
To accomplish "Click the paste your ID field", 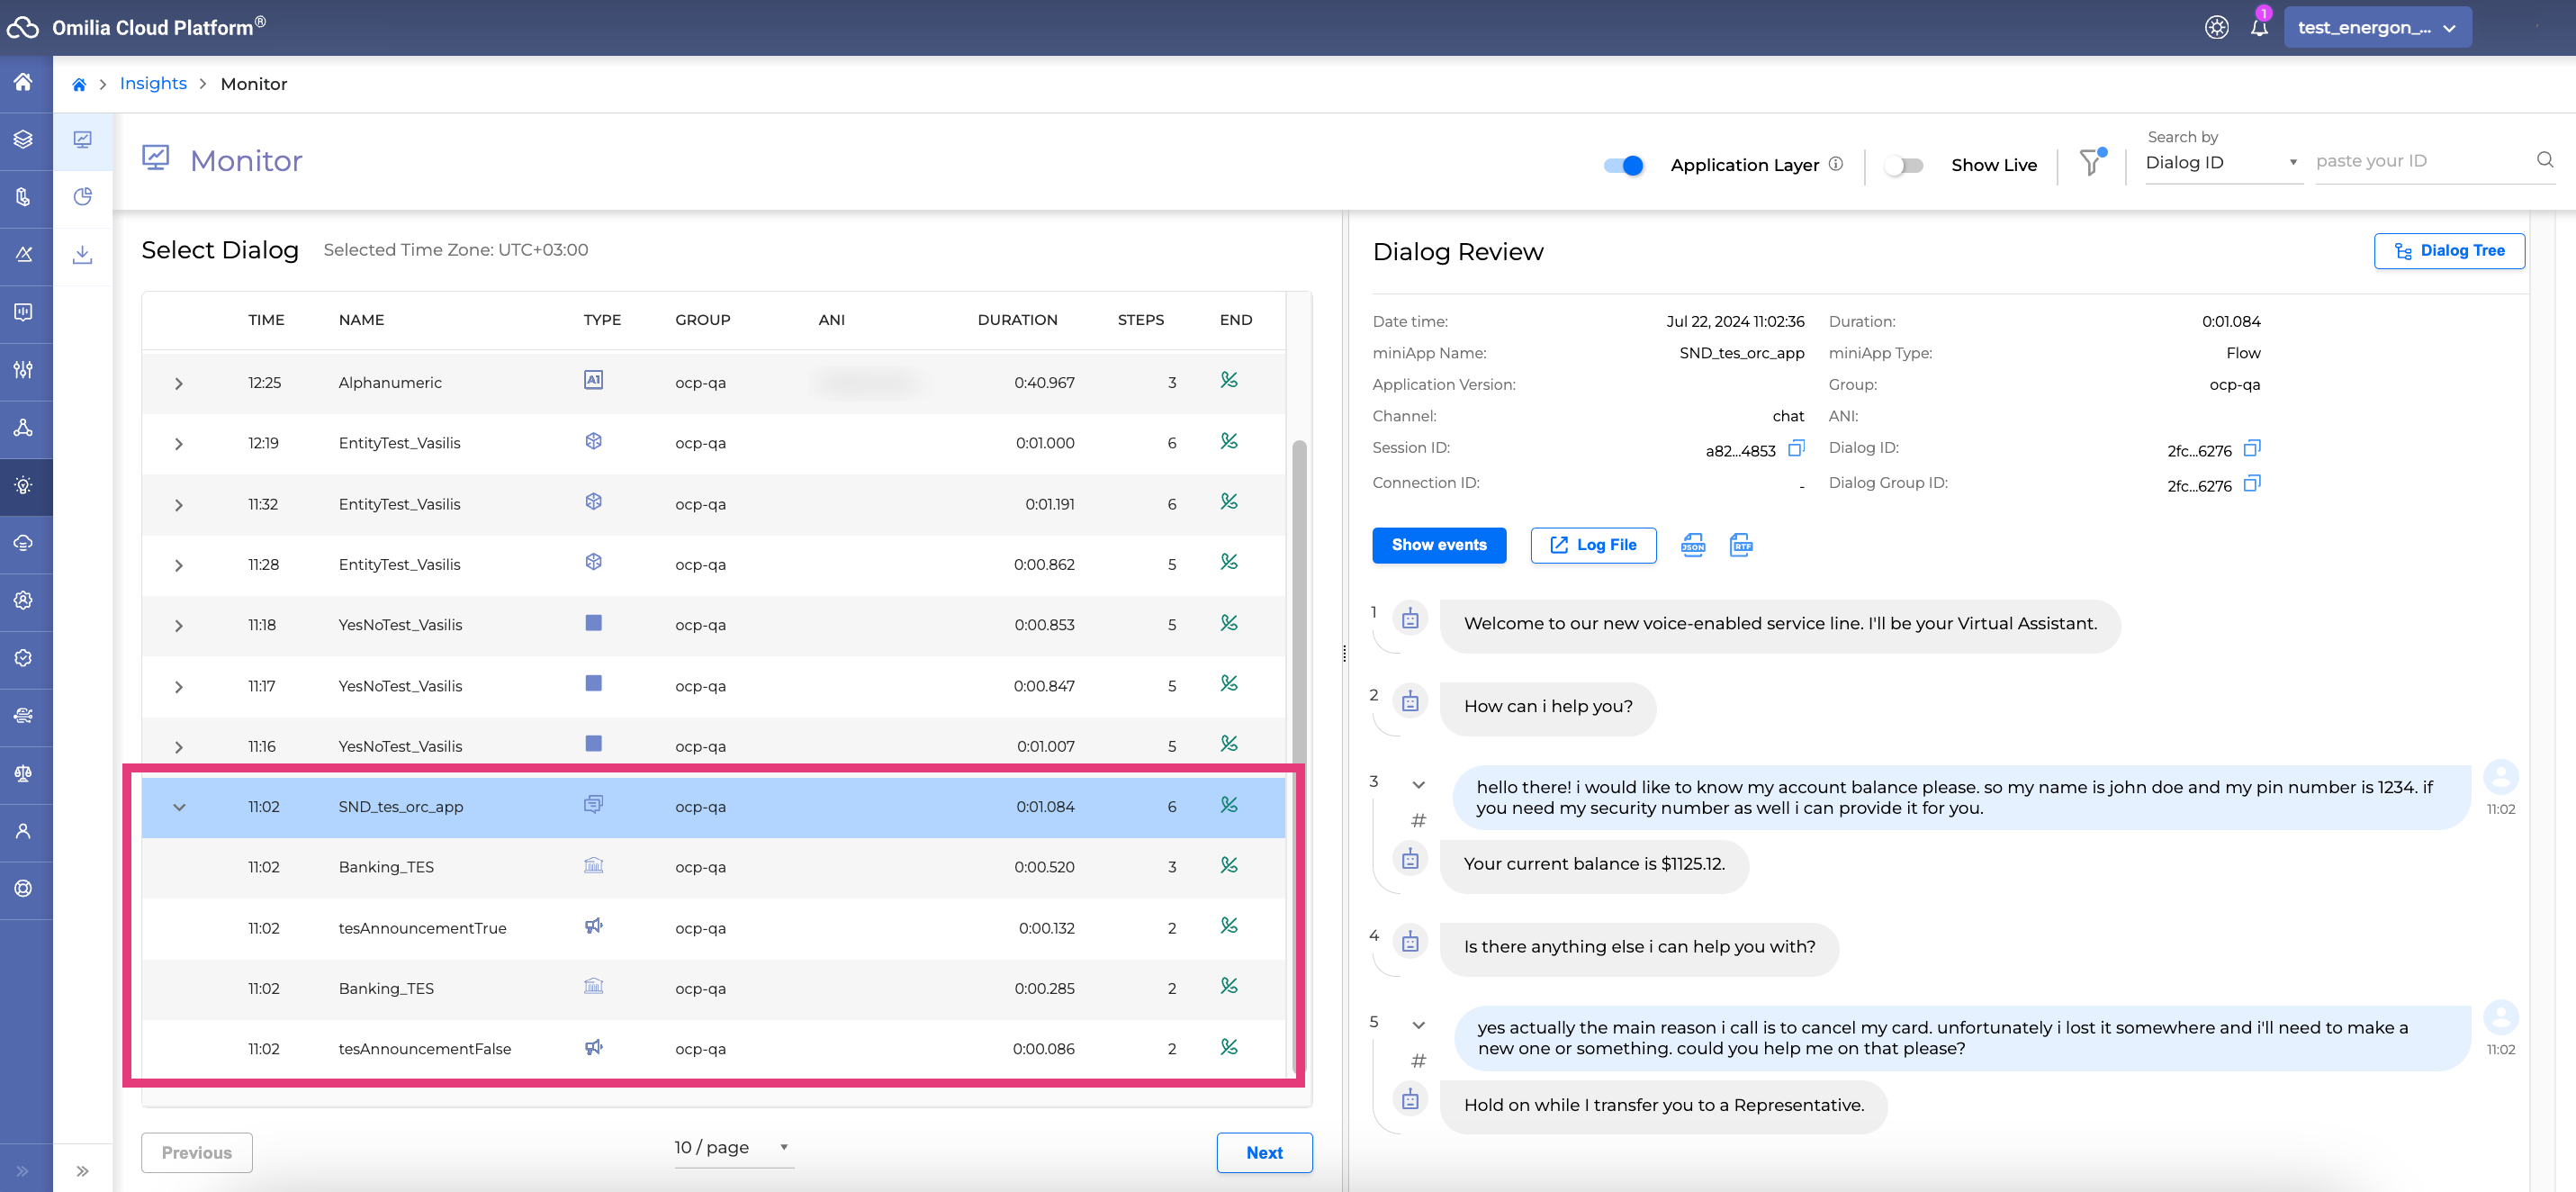I will click(x=2420, y=161).
